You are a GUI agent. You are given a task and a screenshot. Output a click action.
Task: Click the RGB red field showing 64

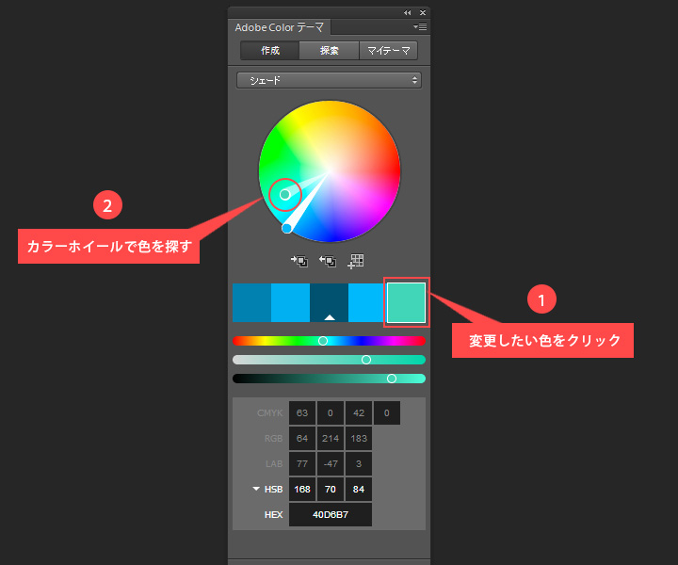click(x=302, y=438)
